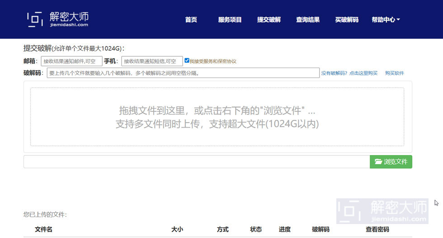Click the green 浏览文件 button

(x=391, y=162)
